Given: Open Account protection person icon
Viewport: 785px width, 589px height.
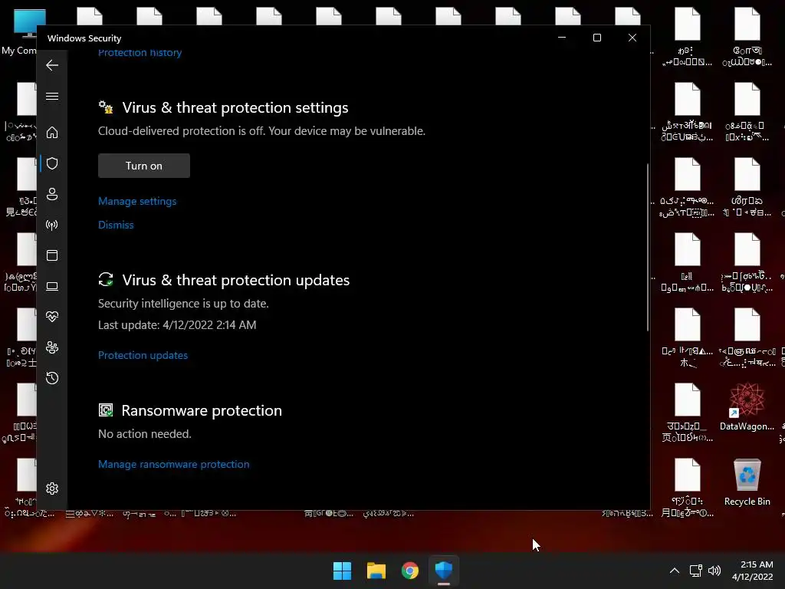Looking at the screenshot, I should pyautogui.click(x=52, y=194).
